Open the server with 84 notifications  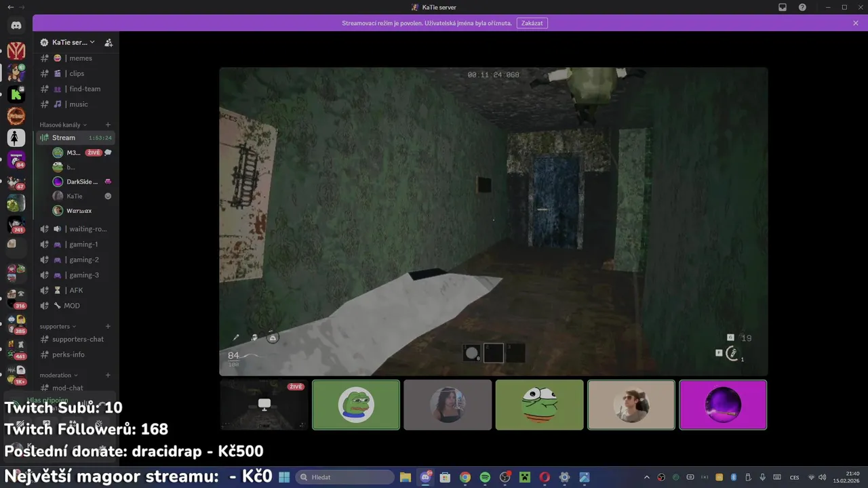pyautogui.click(x=16, y=160)
